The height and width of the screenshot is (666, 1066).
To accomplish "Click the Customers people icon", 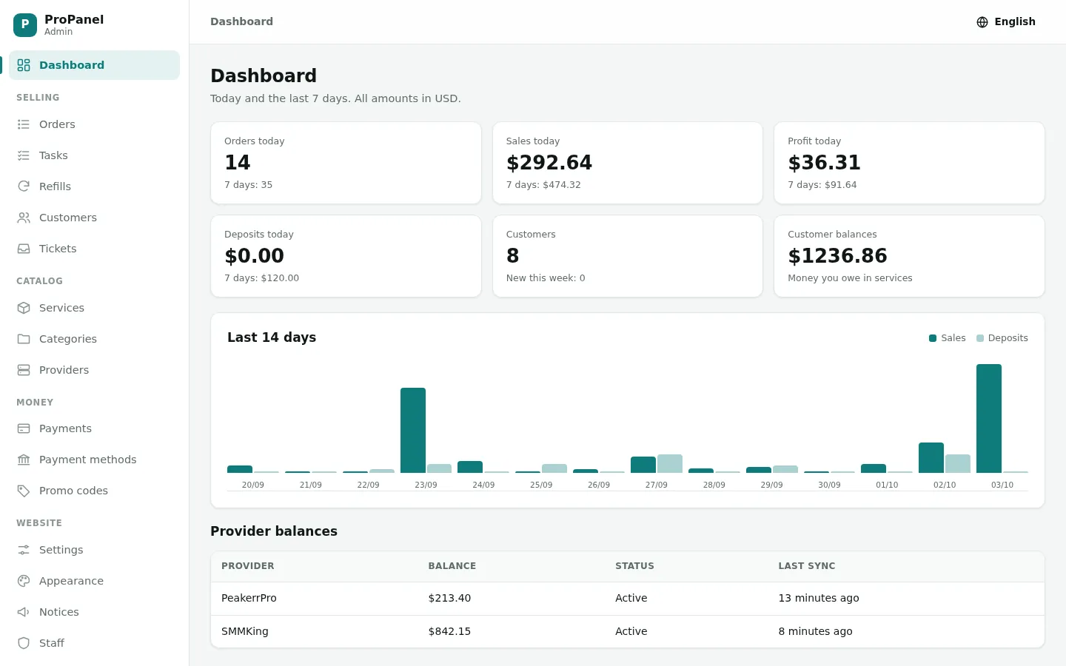I will point(24,218).
